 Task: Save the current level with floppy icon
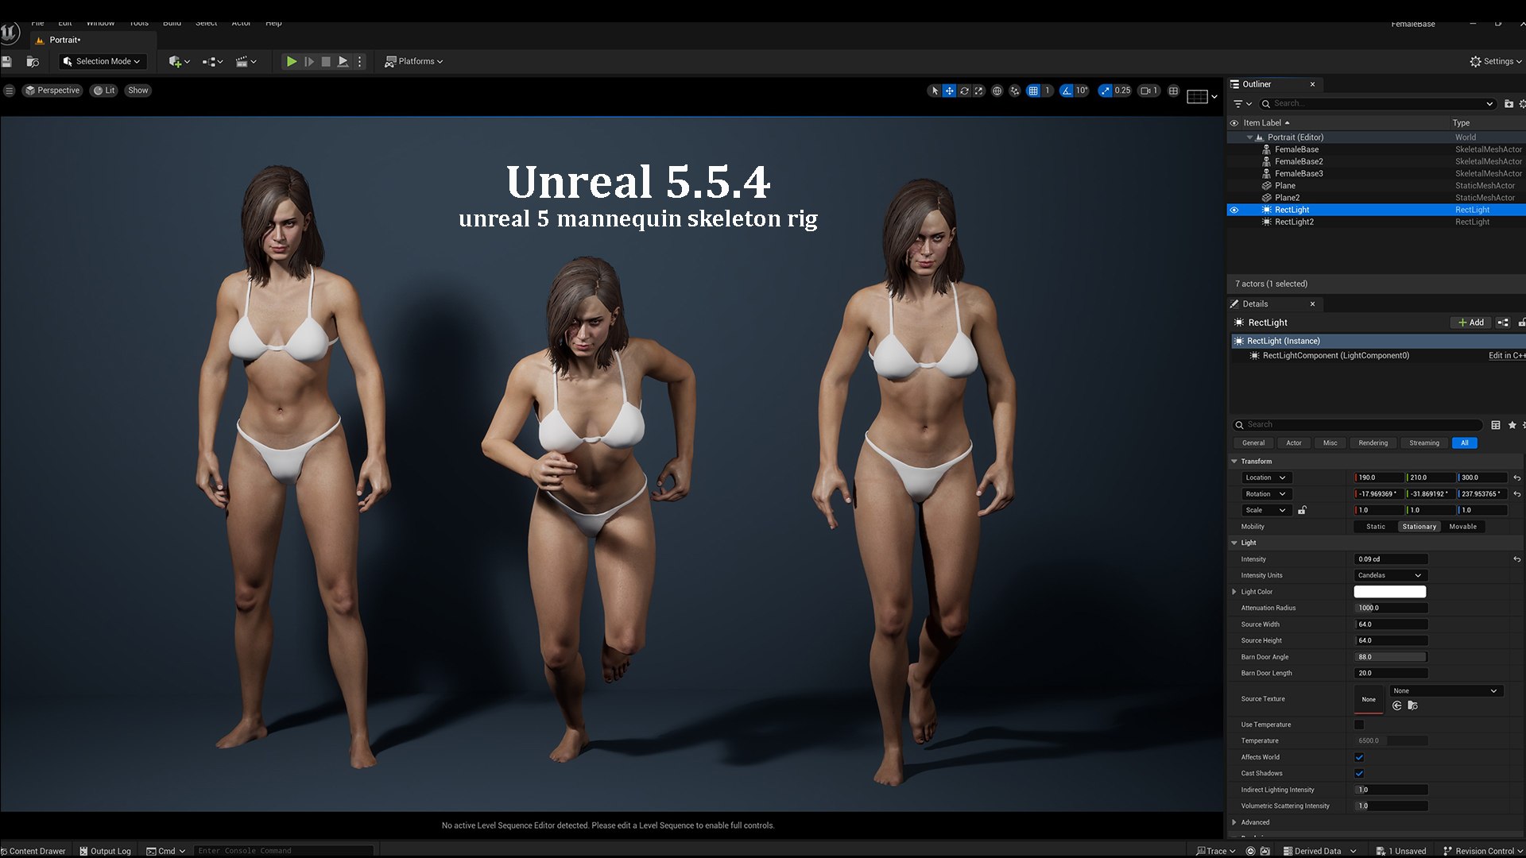(x=6, y=61)
